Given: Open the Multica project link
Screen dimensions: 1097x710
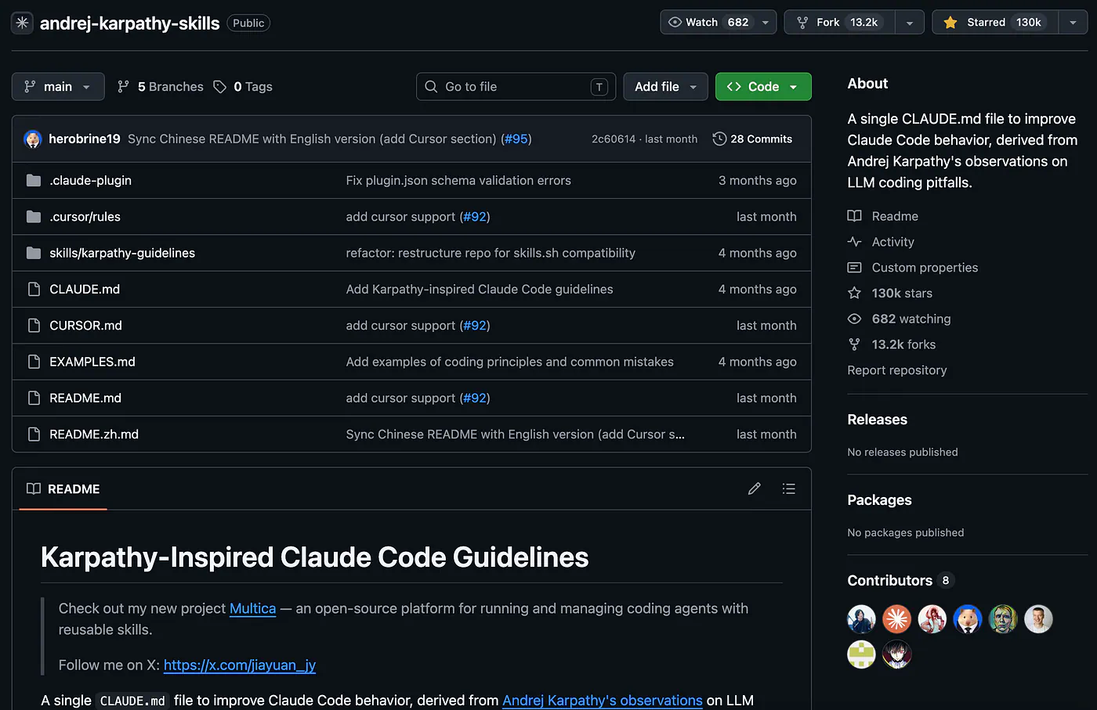Looking at the screenshot, I should pos(252,608).
